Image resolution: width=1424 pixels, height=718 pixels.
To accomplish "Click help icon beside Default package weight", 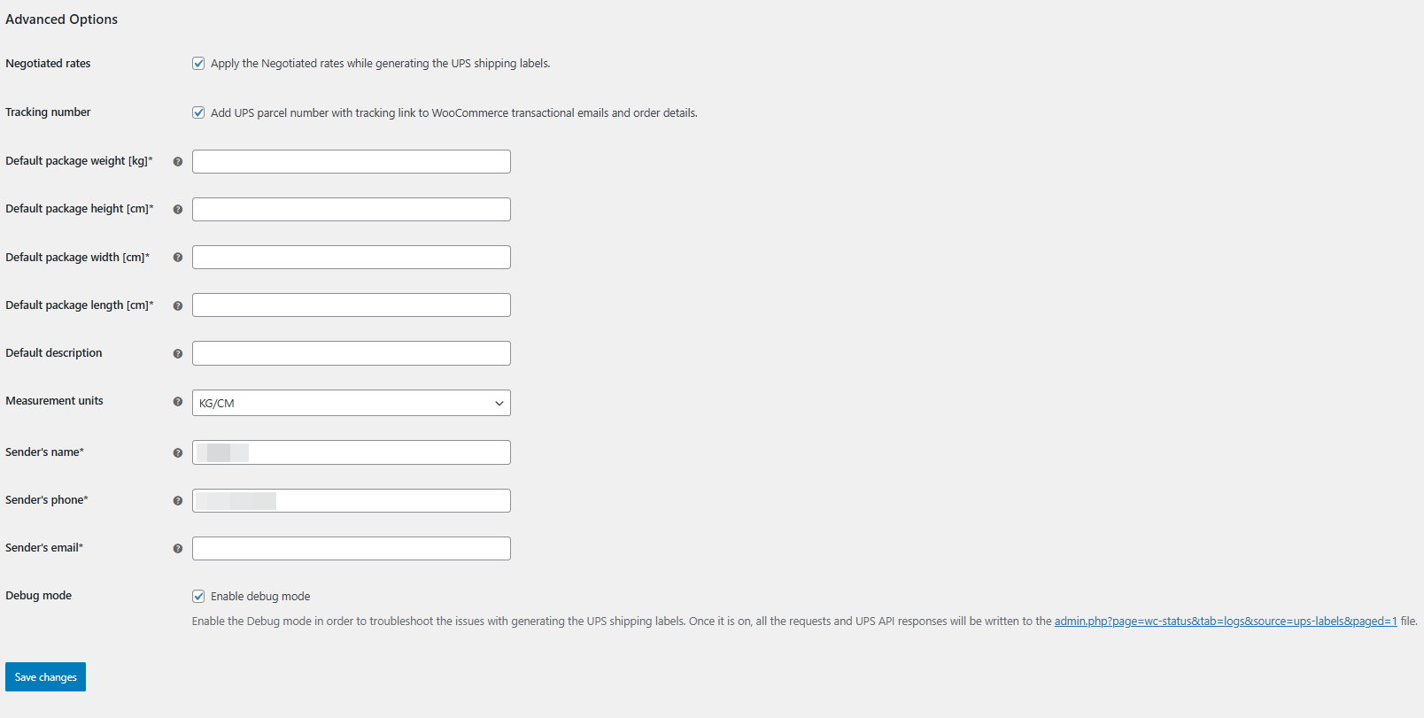I will pos(178,162).
